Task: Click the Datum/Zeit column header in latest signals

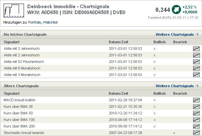Action: coord(119,42)
